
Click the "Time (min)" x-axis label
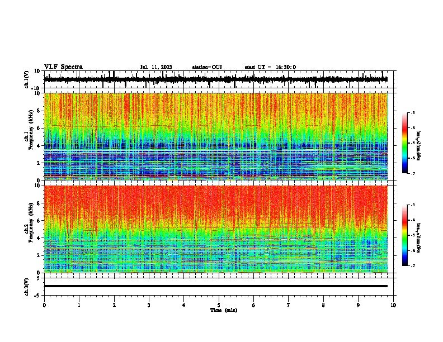pyautogui.click(x=224, y=310)
